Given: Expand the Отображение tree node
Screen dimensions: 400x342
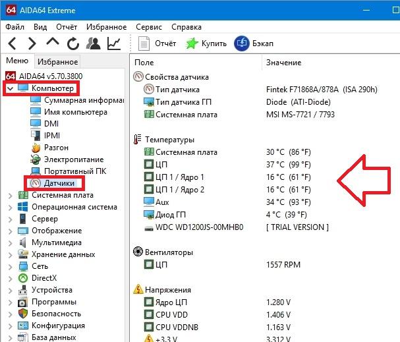Looking at the screenshot, I should [10, 231].
